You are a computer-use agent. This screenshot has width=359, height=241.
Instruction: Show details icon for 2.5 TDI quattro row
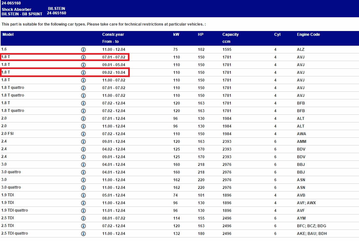tap(83, 233)
